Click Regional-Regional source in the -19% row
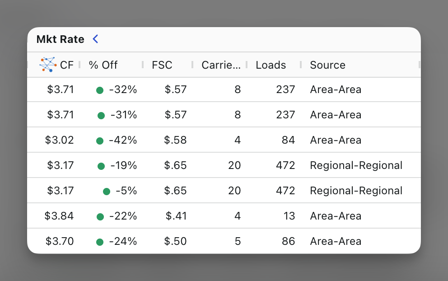Viewport: 448px width, 281px height. (x=356, y=165)
